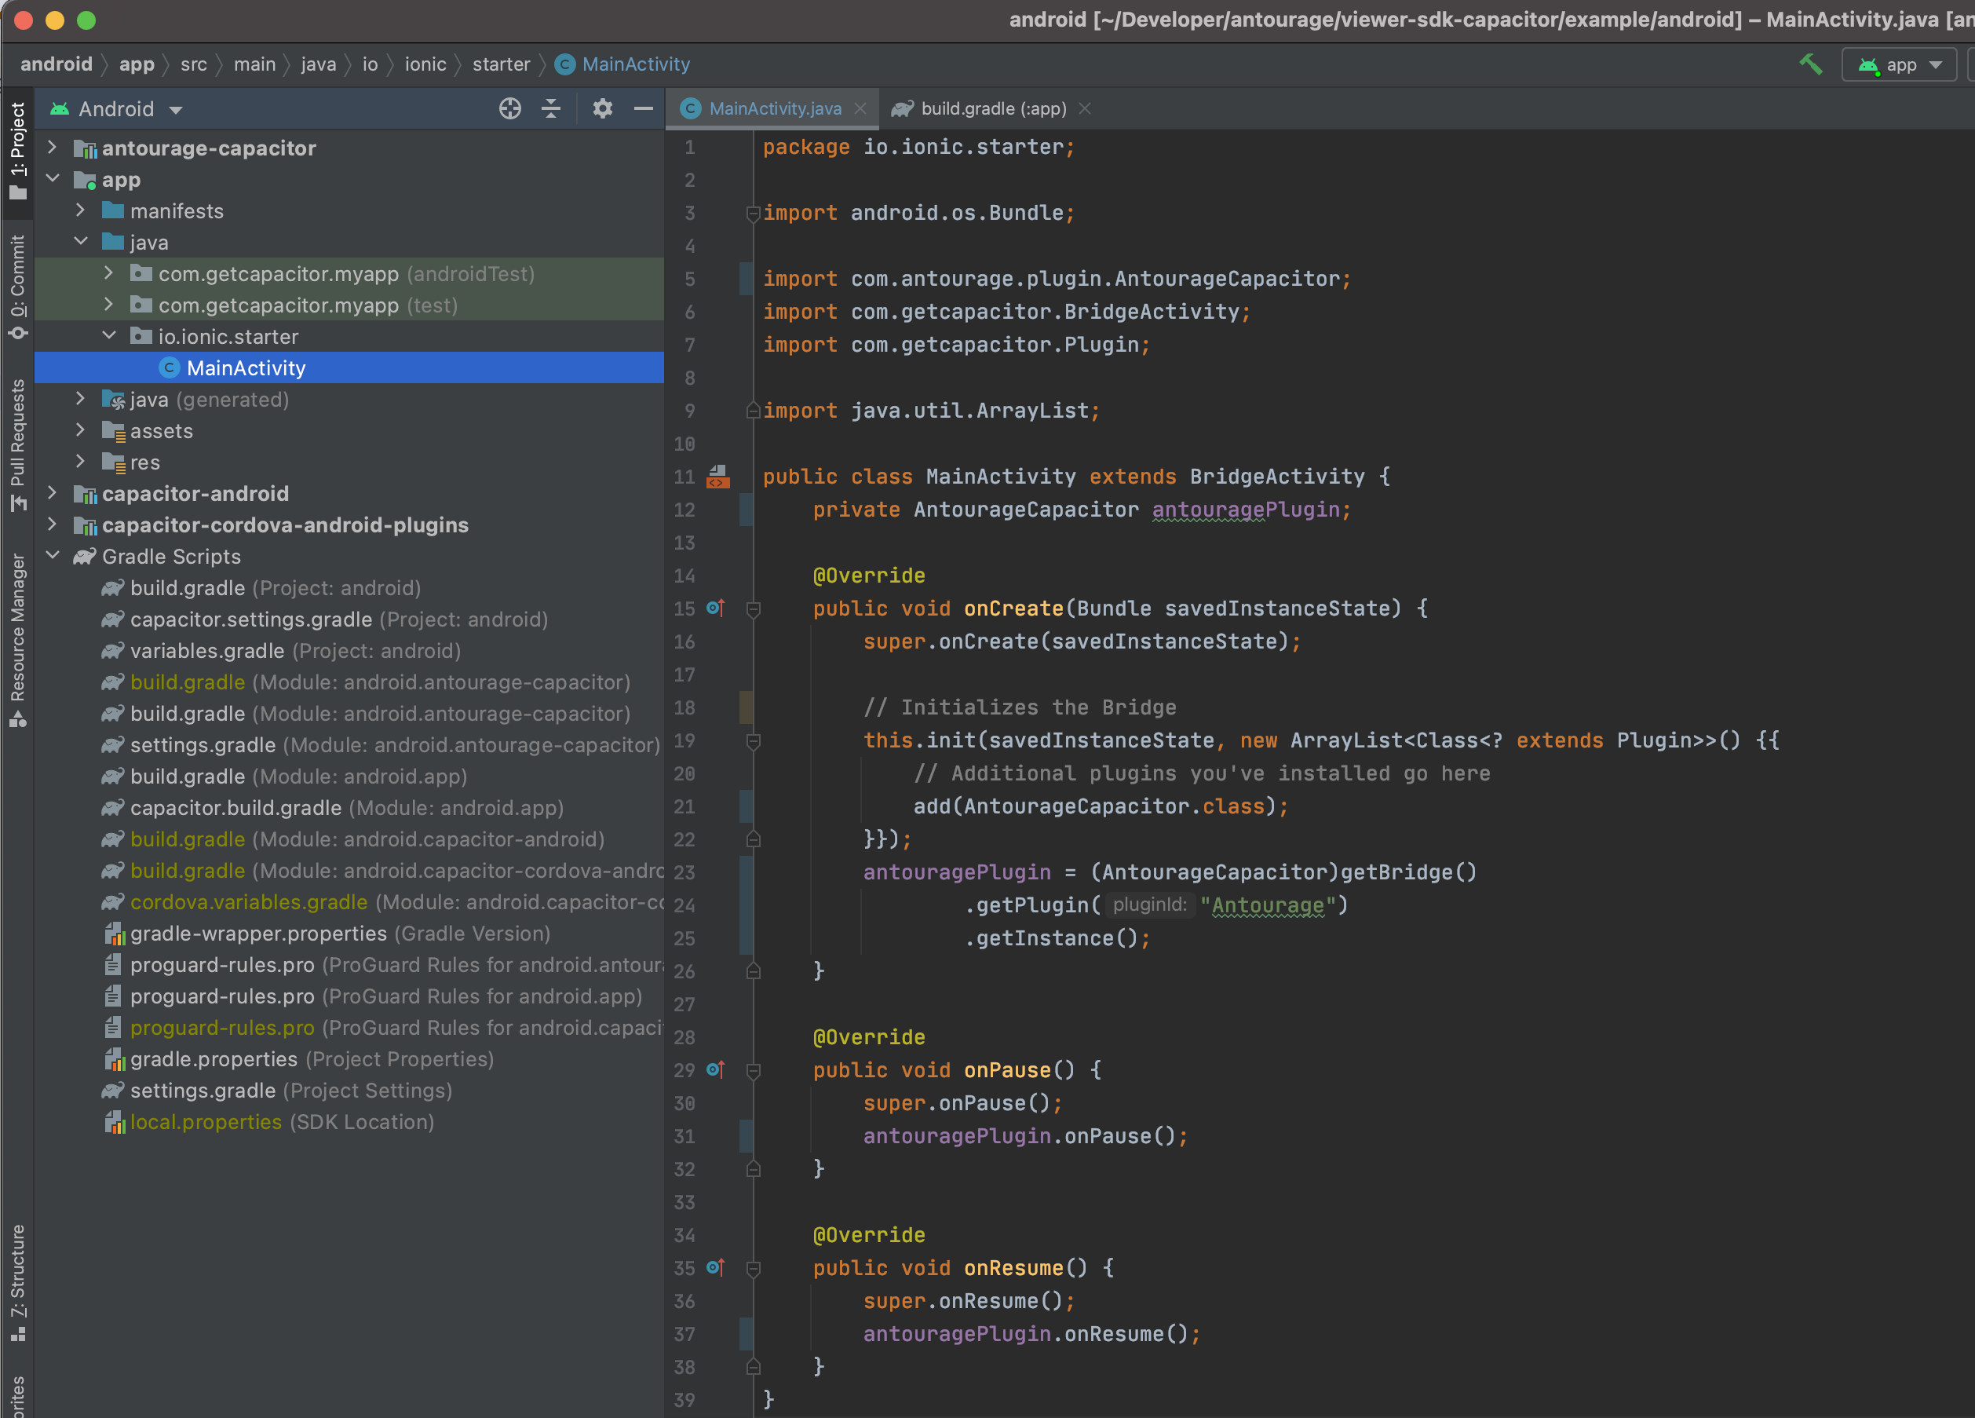Click the macOS green zoom window button
Image resolution: width=1975 pixels, height=1418 pixels.
[86, 20]
